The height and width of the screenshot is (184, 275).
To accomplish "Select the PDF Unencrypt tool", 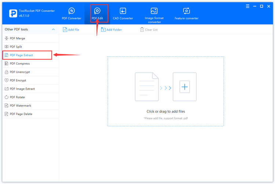I will click(30, 72).
